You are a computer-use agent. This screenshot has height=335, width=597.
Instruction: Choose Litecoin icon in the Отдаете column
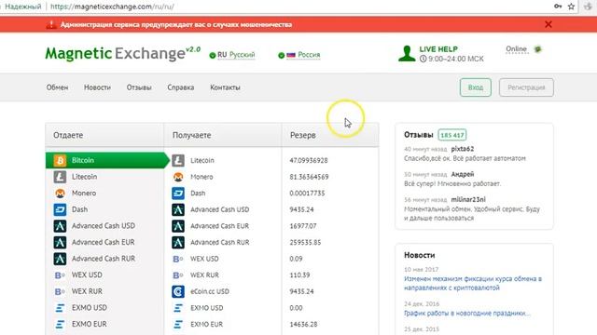tap(60, 177)
